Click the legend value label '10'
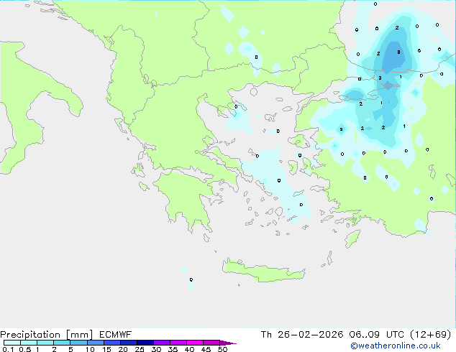This screenshot has height=352, width=456. point(90,349)
